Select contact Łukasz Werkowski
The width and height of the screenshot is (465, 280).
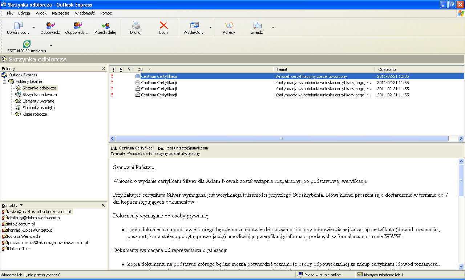[x=24, y=236]
